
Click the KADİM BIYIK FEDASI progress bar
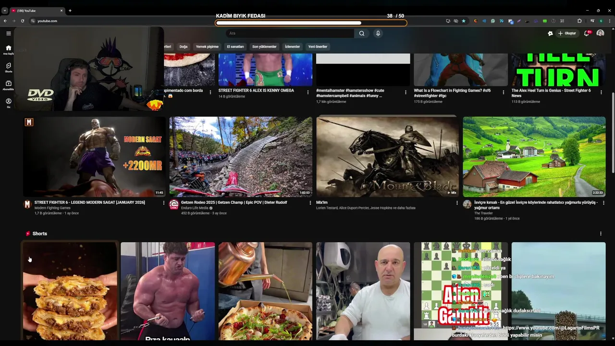coord(311,23)
